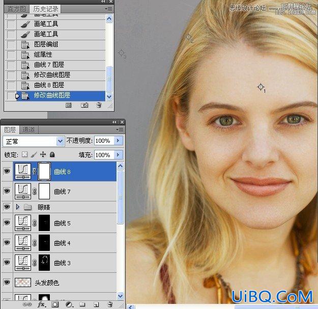Create a new layer group folder
318x309 pixels.
(x=82, y=304)
